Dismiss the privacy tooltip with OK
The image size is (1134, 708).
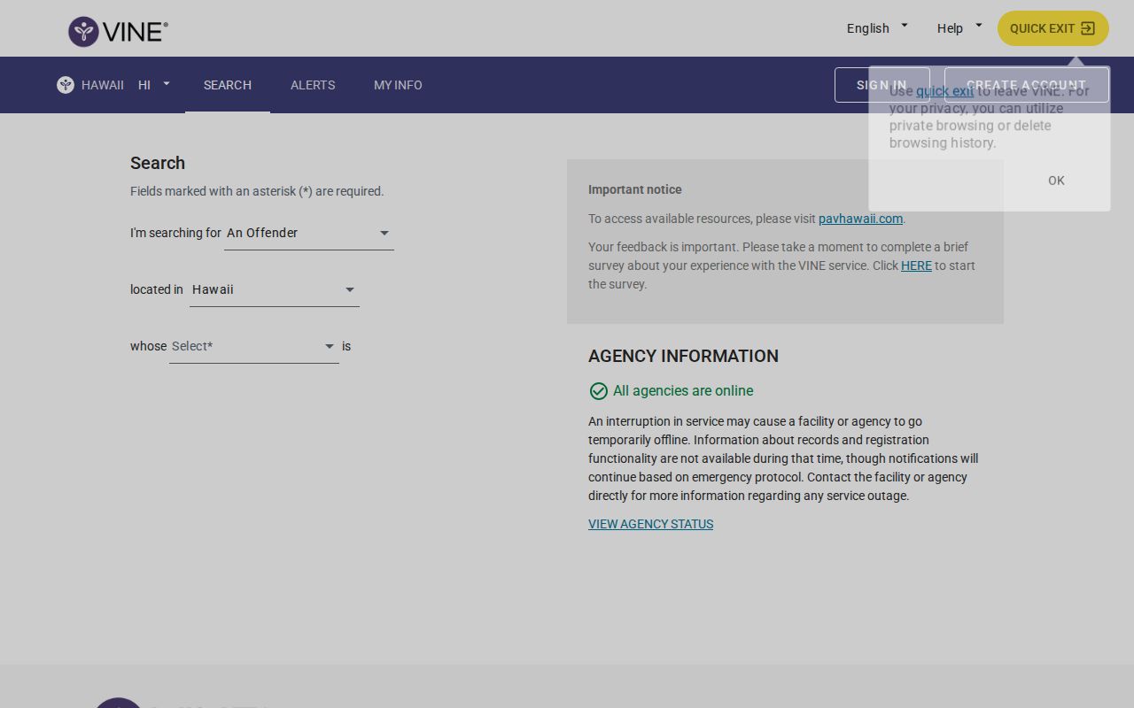[1056, 181]
